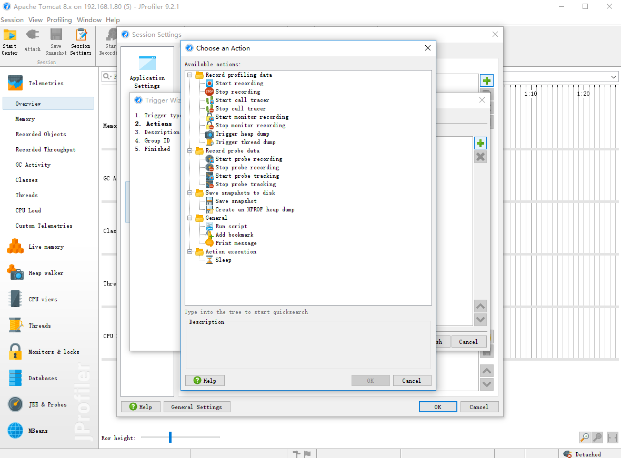
Task: Click Save Snapshot toolbar button
Action: tap(56, 42)
